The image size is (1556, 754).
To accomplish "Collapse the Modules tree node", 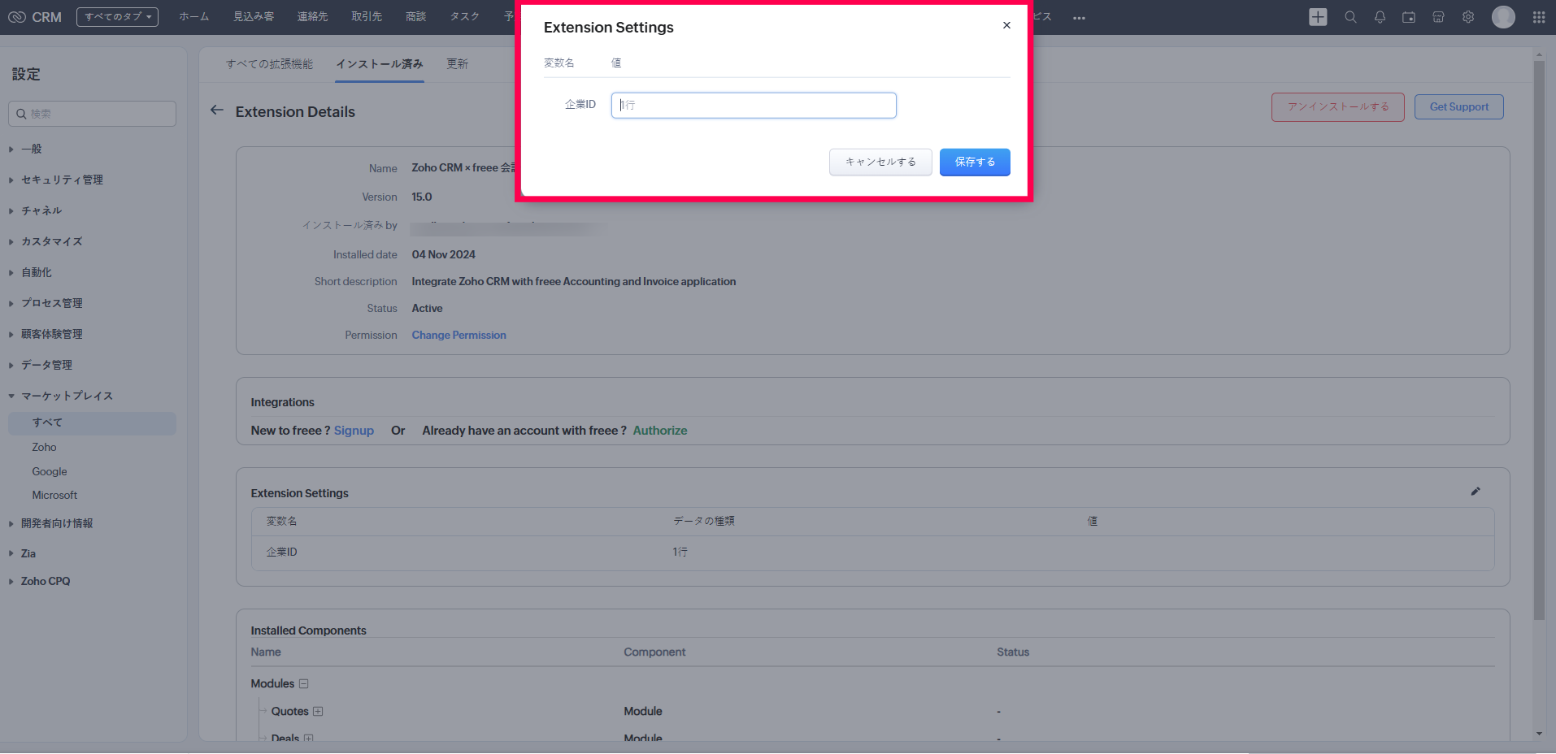I will pos(304,684).
